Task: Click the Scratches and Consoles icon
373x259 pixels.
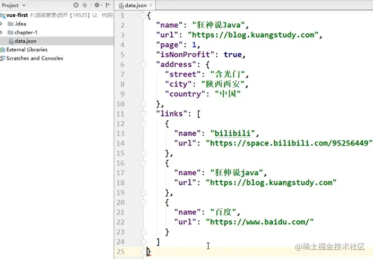Action: (x=3, y=58)
